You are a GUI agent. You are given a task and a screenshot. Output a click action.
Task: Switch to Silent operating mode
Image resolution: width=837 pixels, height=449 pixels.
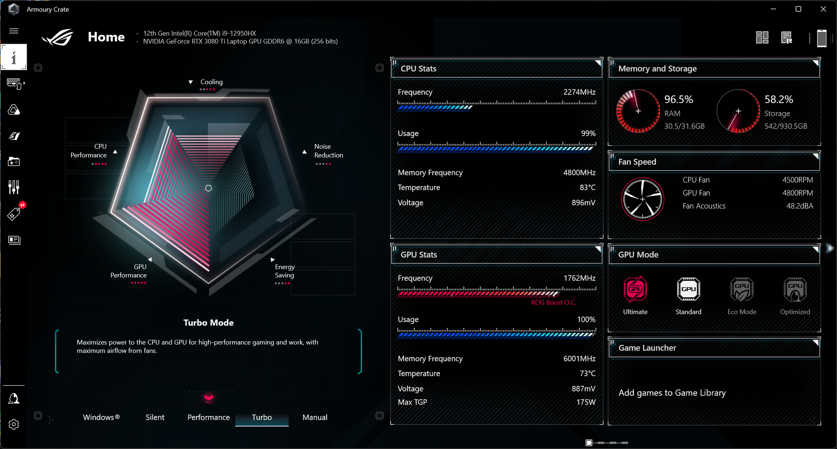(x=155, y=417)
